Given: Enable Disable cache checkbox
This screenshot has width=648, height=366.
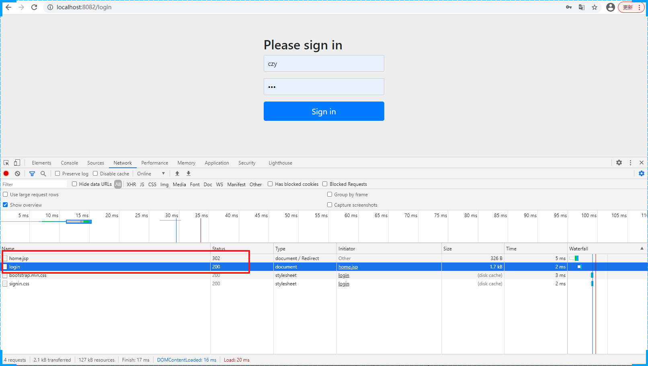Looking at the screenshot, I should point(95,173).
